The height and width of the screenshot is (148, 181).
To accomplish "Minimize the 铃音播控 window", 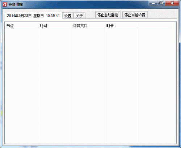I will 153,3.
